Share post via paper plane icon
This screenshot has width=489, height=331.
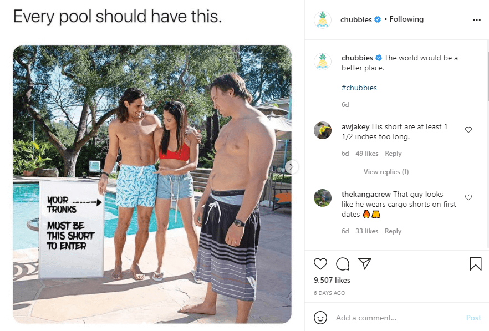click(365, 263)
